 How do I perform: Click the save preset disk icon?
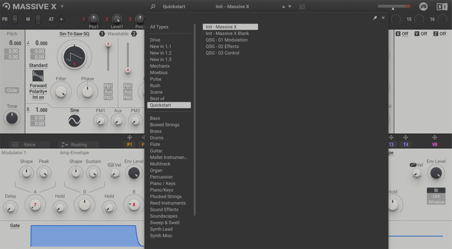302,6
